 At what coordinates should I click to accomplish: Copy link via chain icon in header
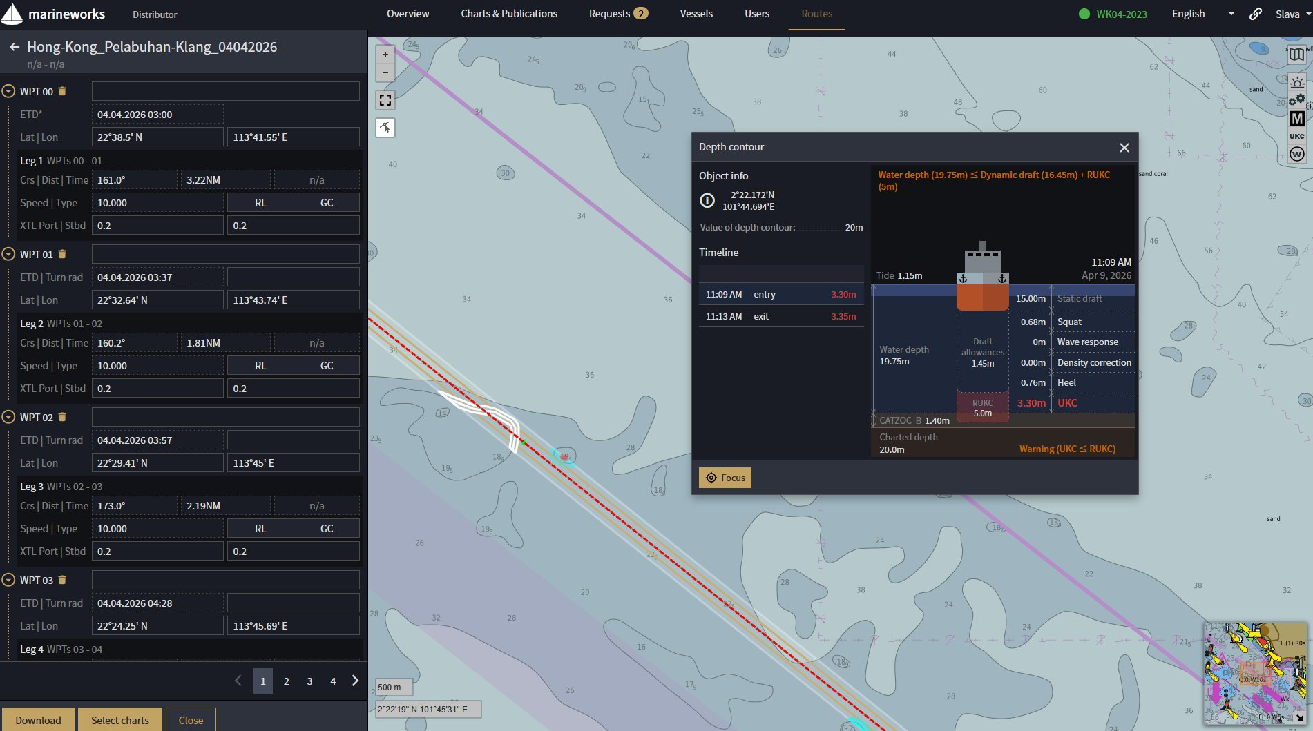(x=1255, y=14)
